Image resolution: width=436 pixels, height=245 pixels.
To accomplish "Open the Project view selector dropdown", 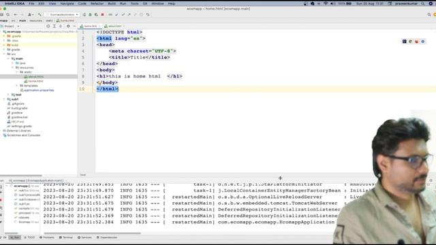I will click(10, 26).
